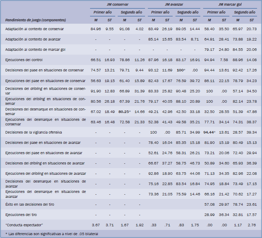Click 'Segundo año' under JM avanzar
The width and height of the screenshot is (262, 238).
coord(187,12)
